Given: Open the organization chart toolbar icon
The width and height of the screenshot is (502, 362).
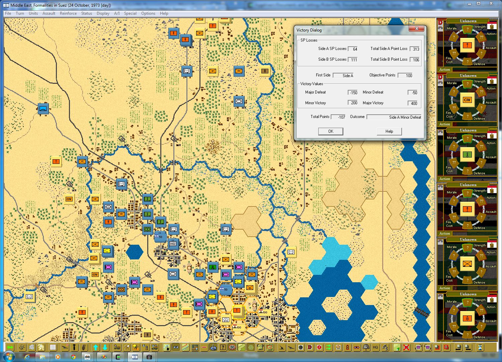Looking at the screenshot, I should click(385, 347).
